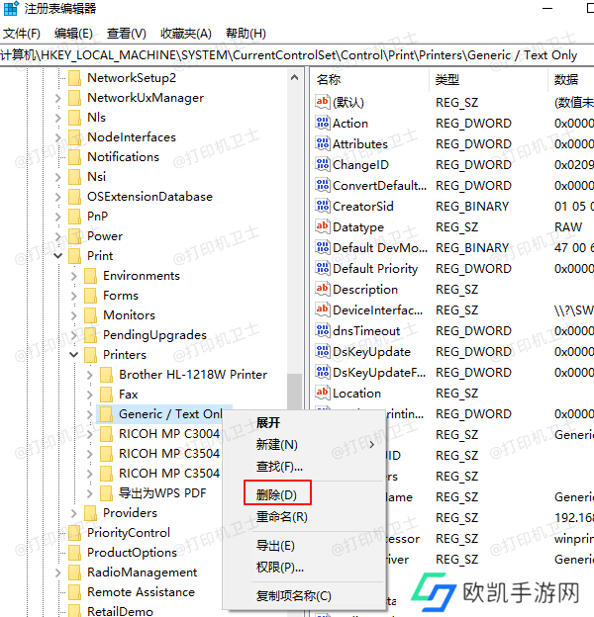This screenshot has width=594, height=617.
Task: Click 权限(P)... in the context menu
Action: click(279, 567)
